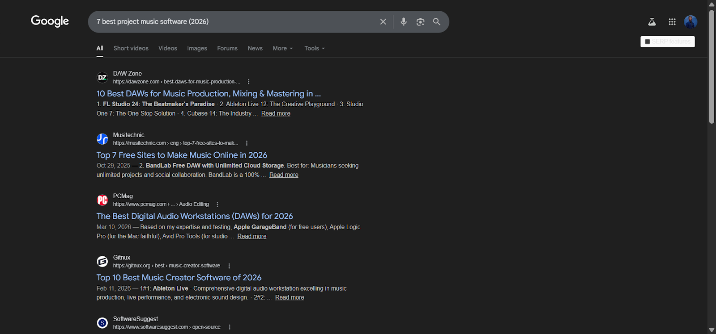Expand the More search filters dropdown
716x334 pixels.
click(283, 48)
